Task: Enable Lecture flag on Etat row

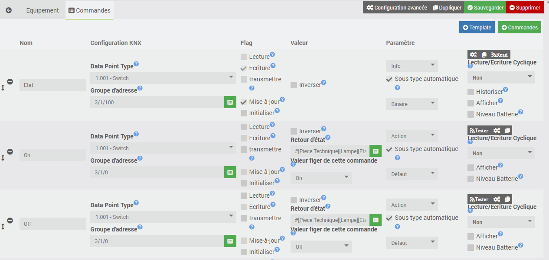Action: [x=244, y=57]
